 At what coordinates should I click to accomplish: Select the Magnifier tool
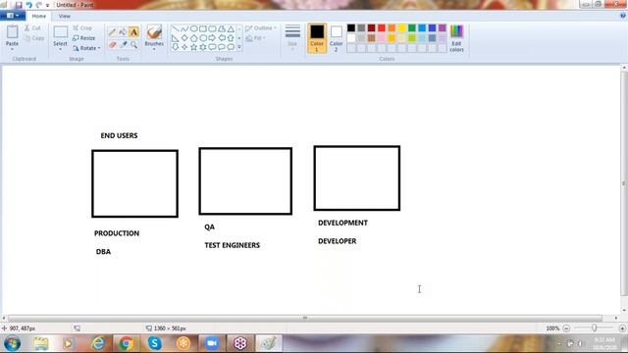point(133,45)
